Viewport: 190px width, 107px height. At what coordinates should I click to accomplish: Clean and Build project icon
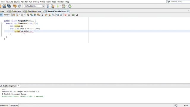pos(53,6)
